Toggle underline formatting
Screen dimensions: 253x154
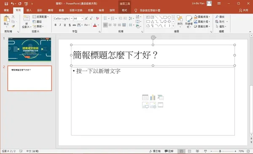pyautogui.click(x=65, y=25)
